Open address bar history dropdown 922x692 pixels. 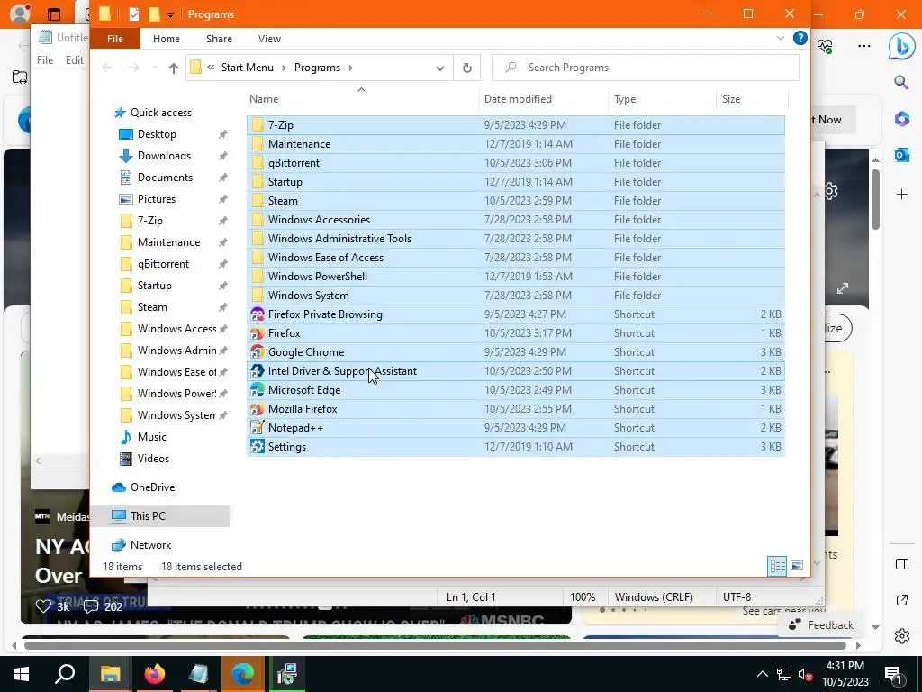tap(439, 68)
